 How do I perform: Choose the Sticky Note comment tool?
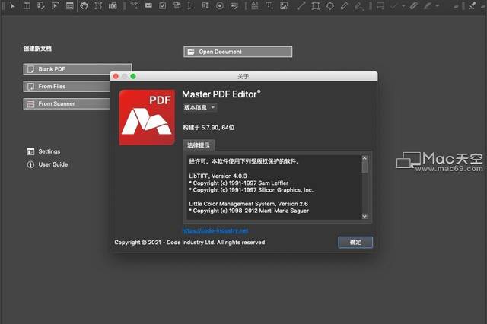380,6
